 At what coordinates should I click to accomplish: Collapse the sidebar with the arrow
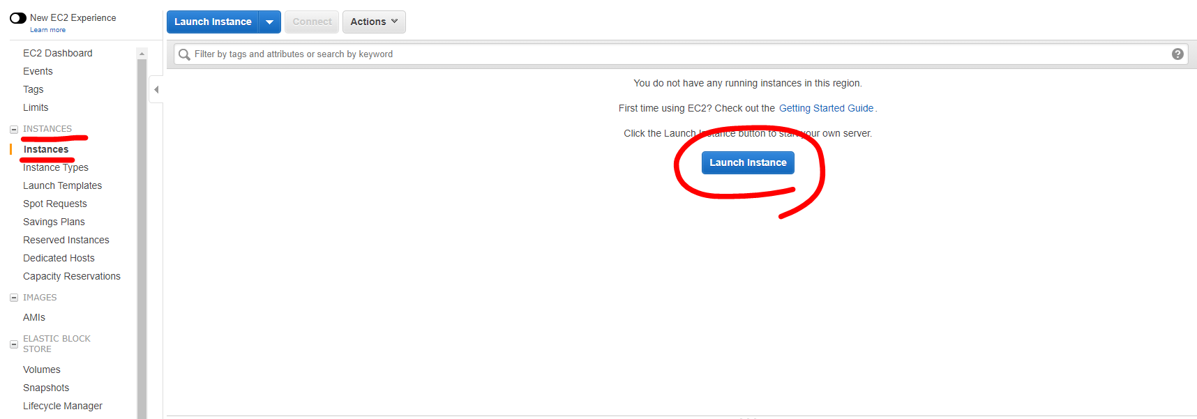coord(156,89)
